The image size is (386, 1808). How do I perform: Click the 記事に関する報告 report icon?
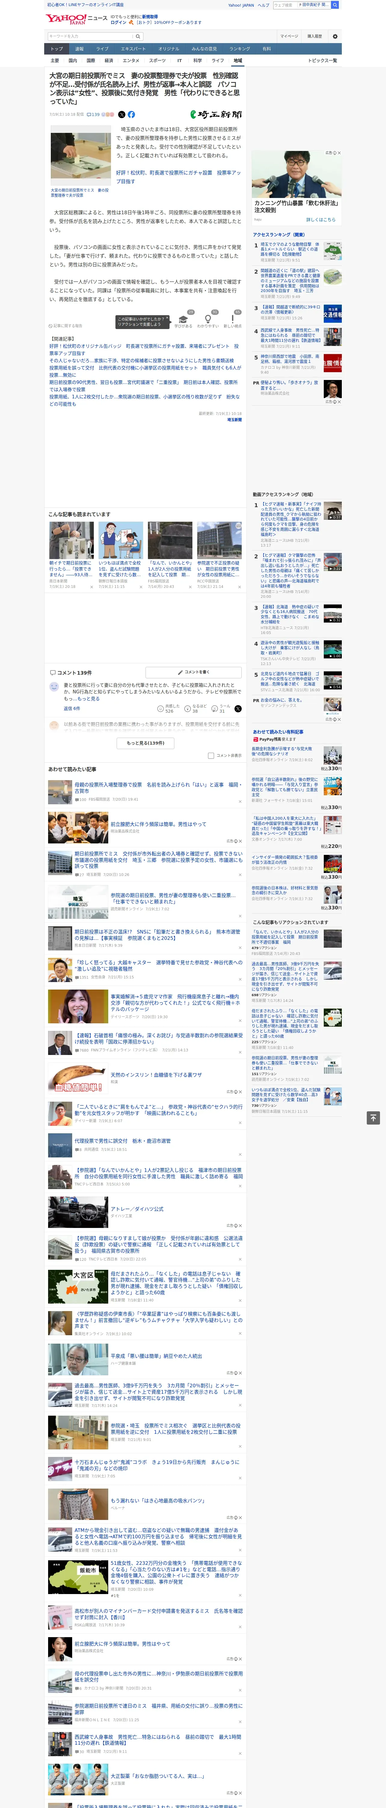(x=65, y=326)
